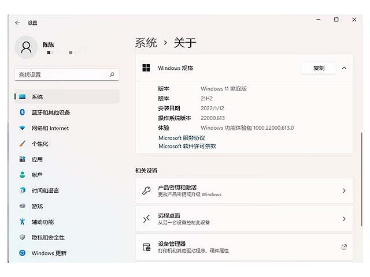
Task: Open 个性化 paintbrush icon
Action: click(23, 144)
